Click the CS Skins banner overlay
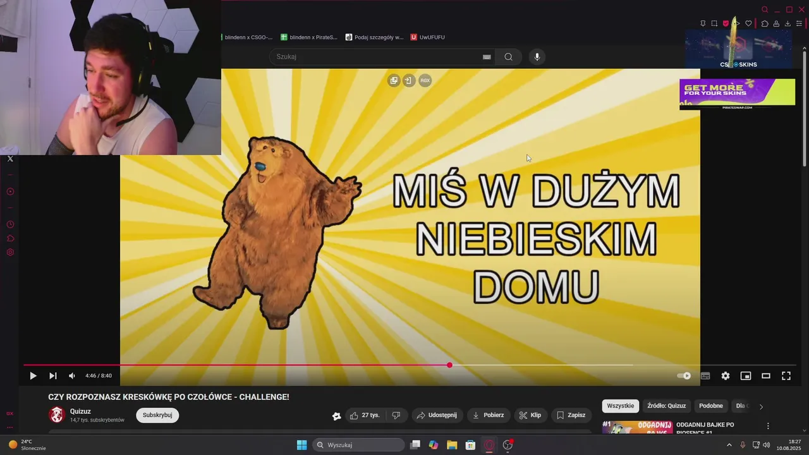Image resolution: width=809 pixels, height=455 pixels. [738, 49]
